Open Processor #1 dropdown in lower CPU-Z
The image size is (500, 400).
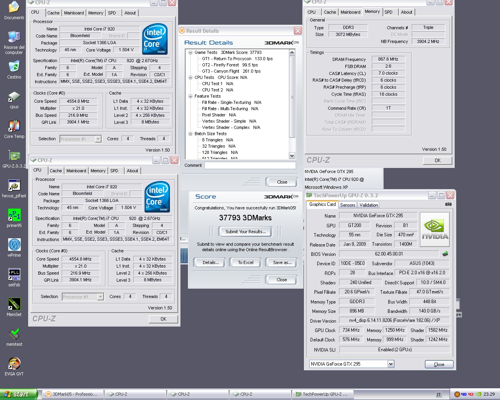(x=100, y=297)
